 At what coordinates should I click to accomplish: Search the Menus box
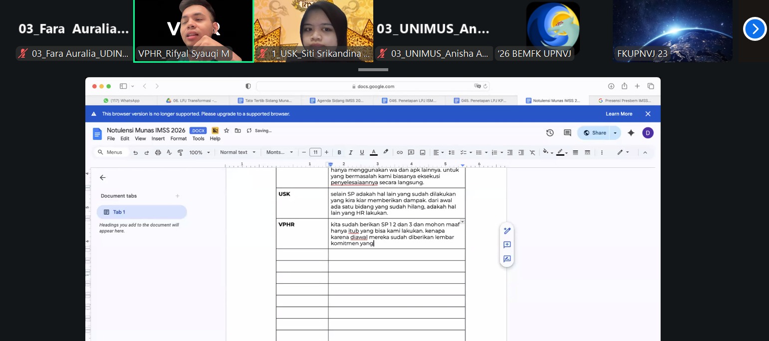(x=111, y=152)
